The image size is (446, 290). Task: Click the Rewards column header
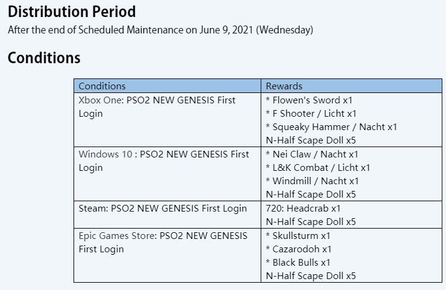284,86
